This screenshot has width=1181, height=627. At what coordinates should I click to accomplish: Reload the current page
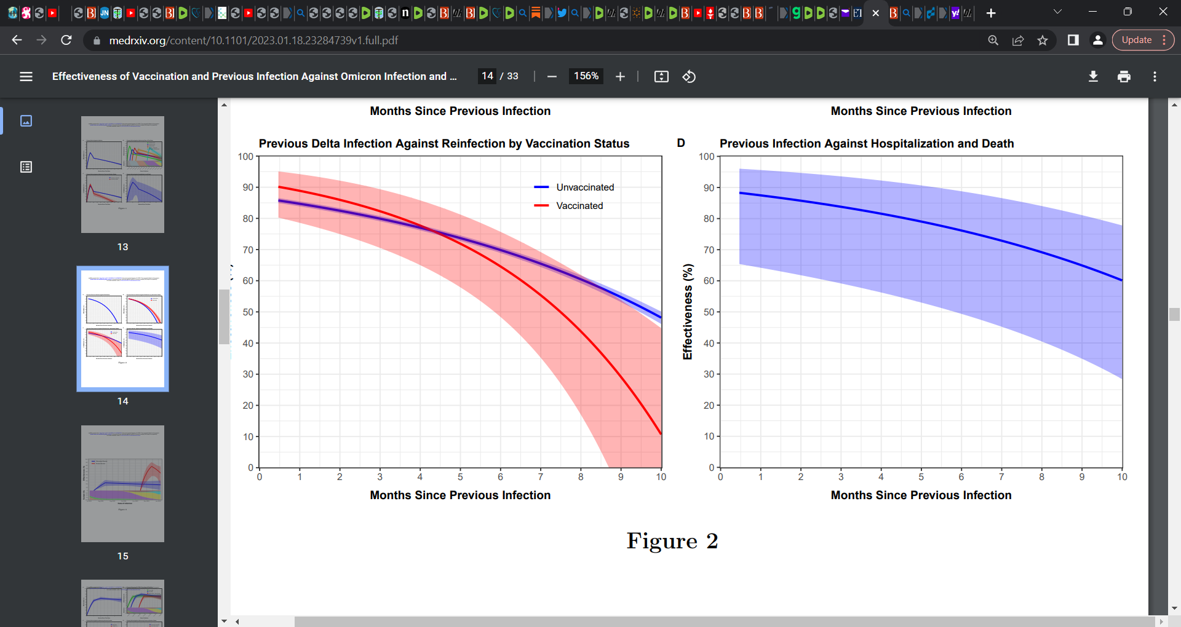(x=66, y=40)
